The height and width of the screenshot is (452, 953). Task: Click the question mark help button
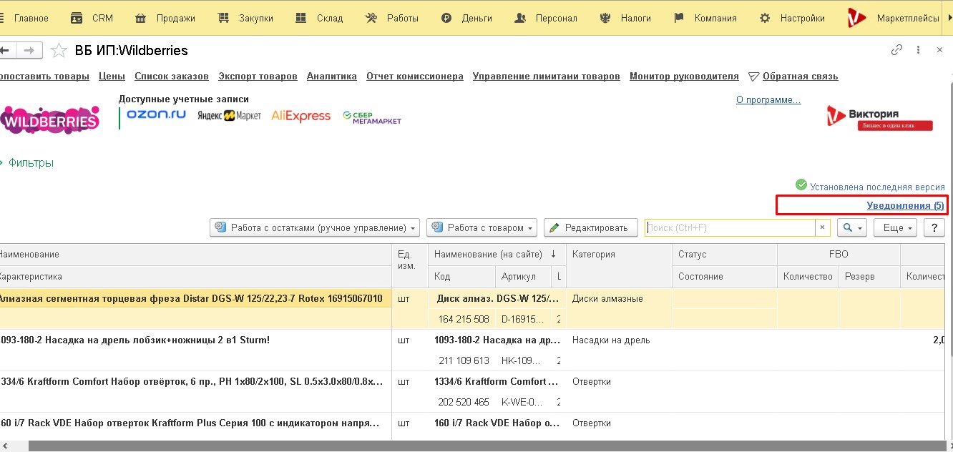click(x=934, y=227)
